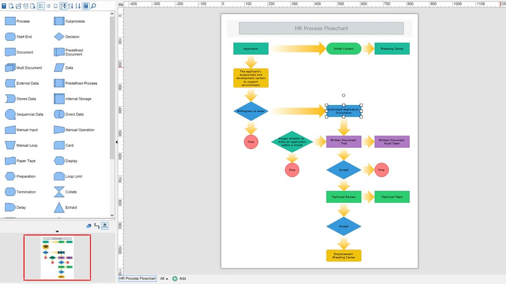Click the search magnifier icon
Screen dimensions: 506x284
(93, 6)
